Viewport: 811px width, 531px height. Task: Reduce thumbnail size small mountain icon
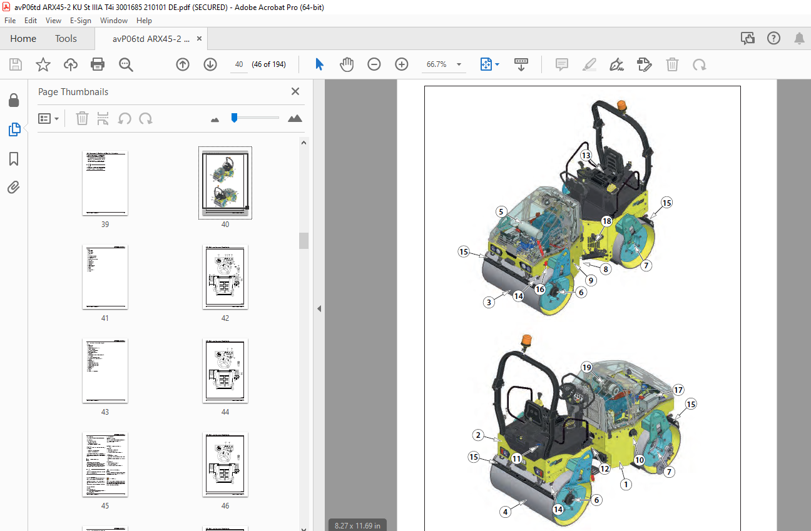[x=215, y=119]
